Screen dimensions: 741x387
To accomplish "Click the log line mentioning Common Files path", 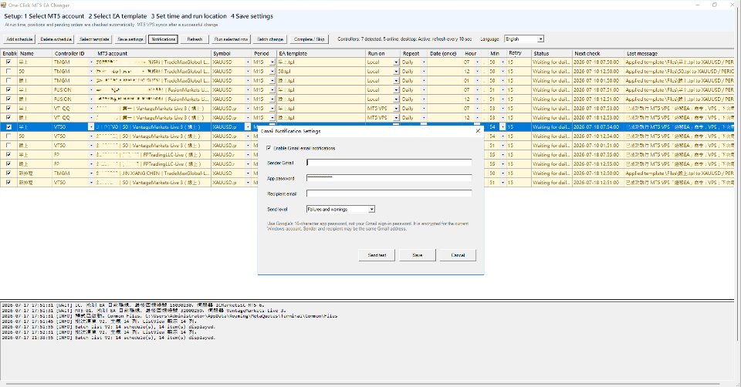I will (x=169, y=316).
